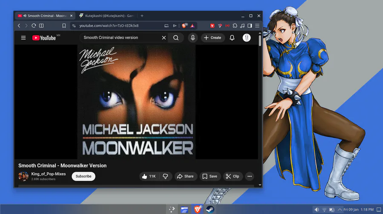383x214 pixels.
Task: Dislike the video
Action: click(166, 176)
